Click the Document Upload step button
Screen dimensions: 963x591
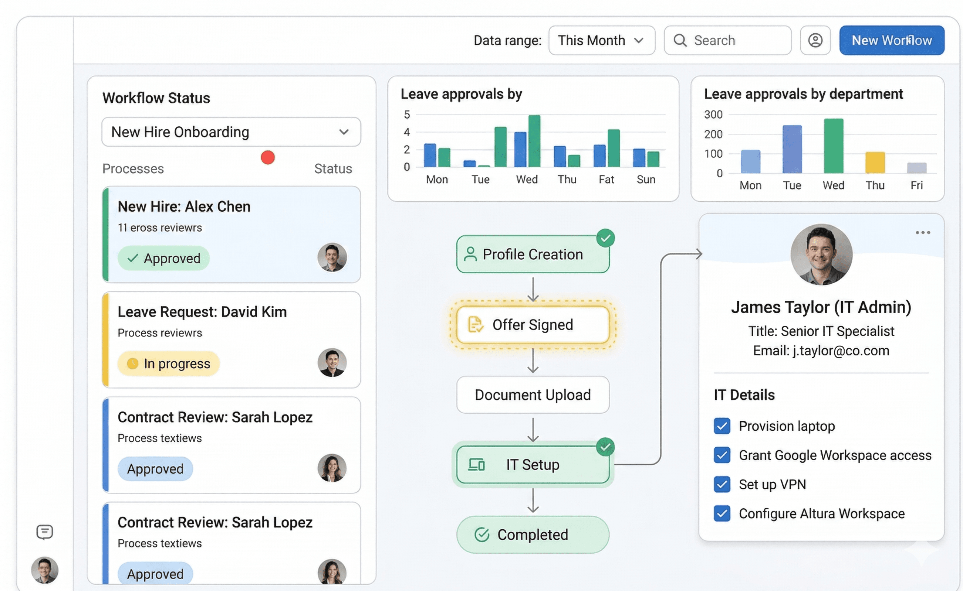(x=532, y=394)
